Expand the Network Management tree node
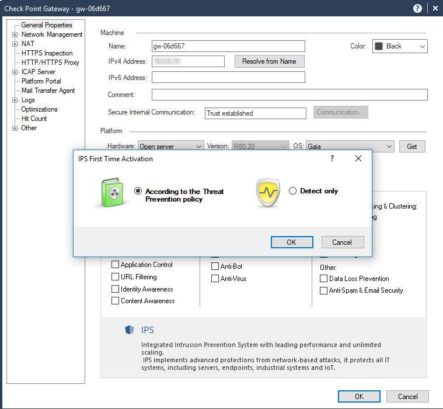This screenshot has width=443, height=409. coord(15,35)
